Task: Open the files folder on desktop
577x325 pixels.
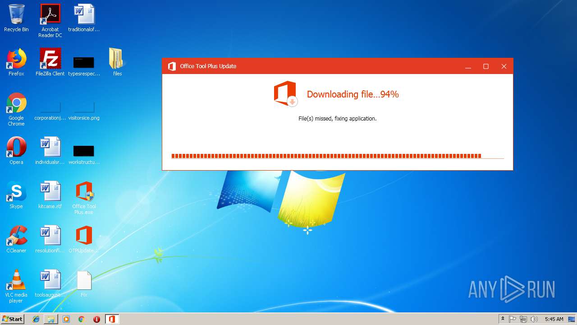Action: pos(117,62)
